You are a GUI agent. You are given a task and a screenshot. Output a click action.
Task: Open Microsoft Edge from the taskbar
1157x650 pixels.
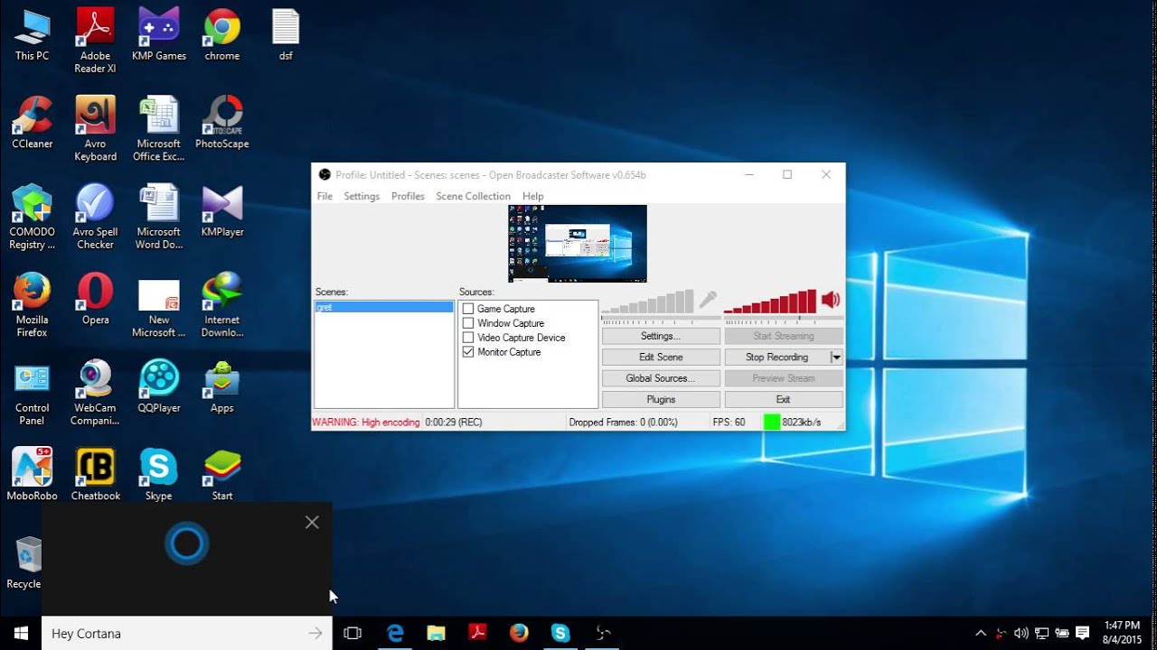395,634
